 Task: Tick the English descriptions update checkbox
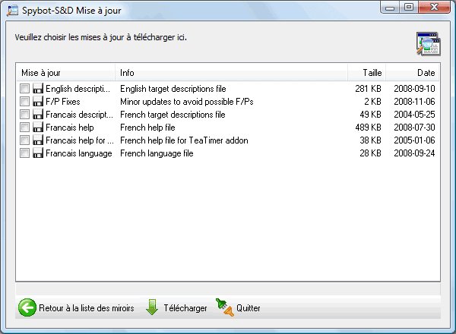tap(25, 89)
